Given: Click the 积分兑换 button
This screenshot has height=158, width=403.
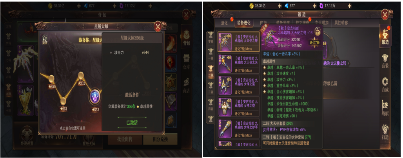Looking at the screenshot, I should [x=160, y=139].
